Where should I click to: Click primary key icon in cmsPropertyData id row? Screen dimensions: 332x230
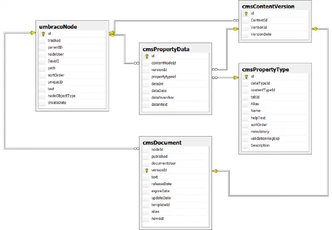click(x=147, y=56)
